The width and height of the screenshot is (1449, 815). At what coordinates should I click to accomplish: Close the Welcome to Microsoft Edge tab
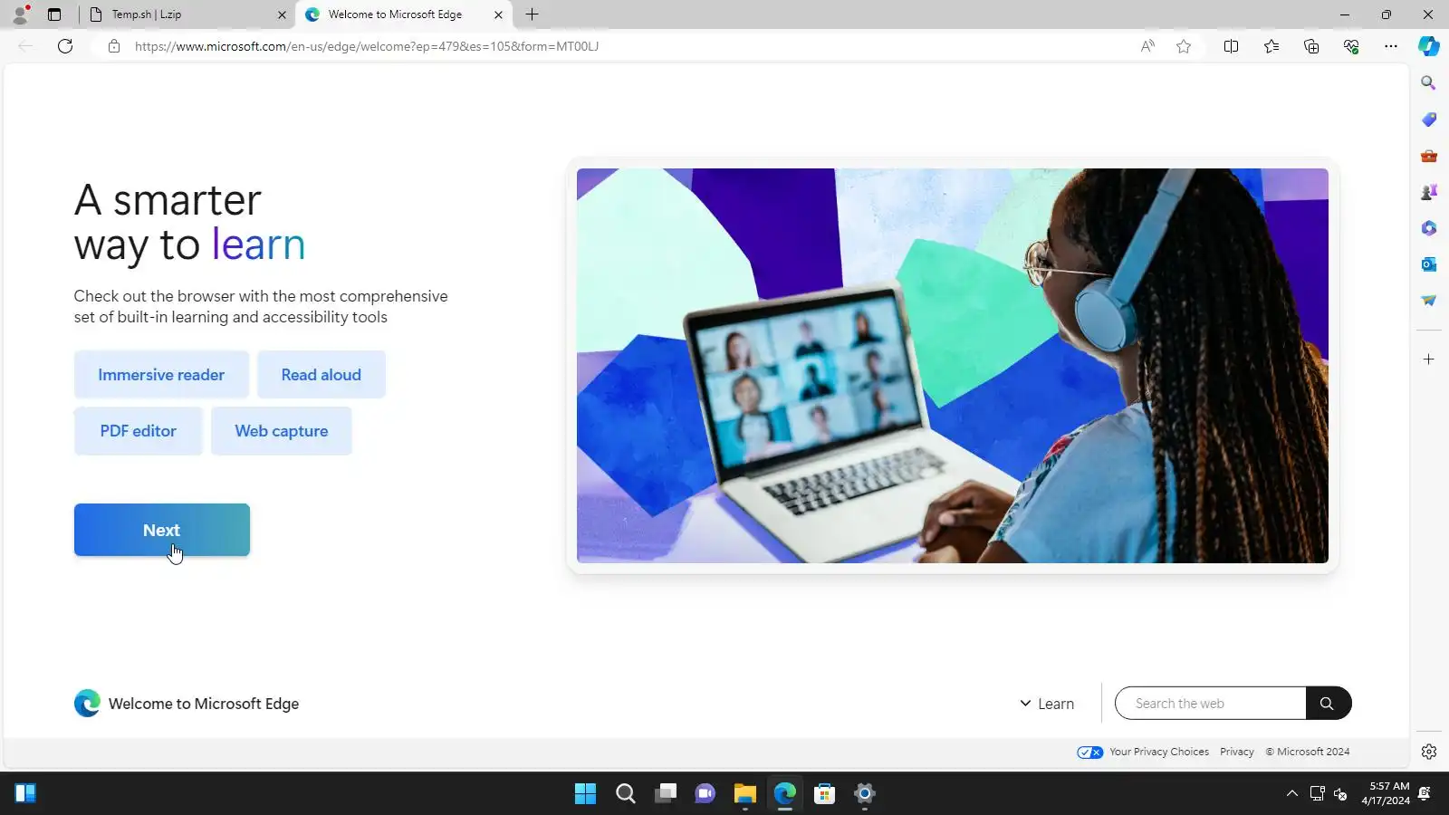click(498, 14)
